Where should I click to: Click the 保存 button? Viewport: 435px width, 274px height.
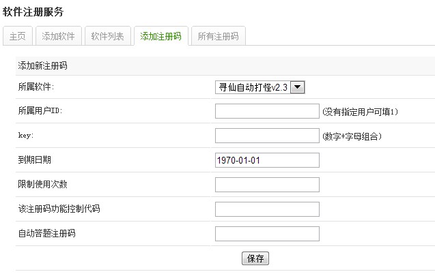pos(255,258)
